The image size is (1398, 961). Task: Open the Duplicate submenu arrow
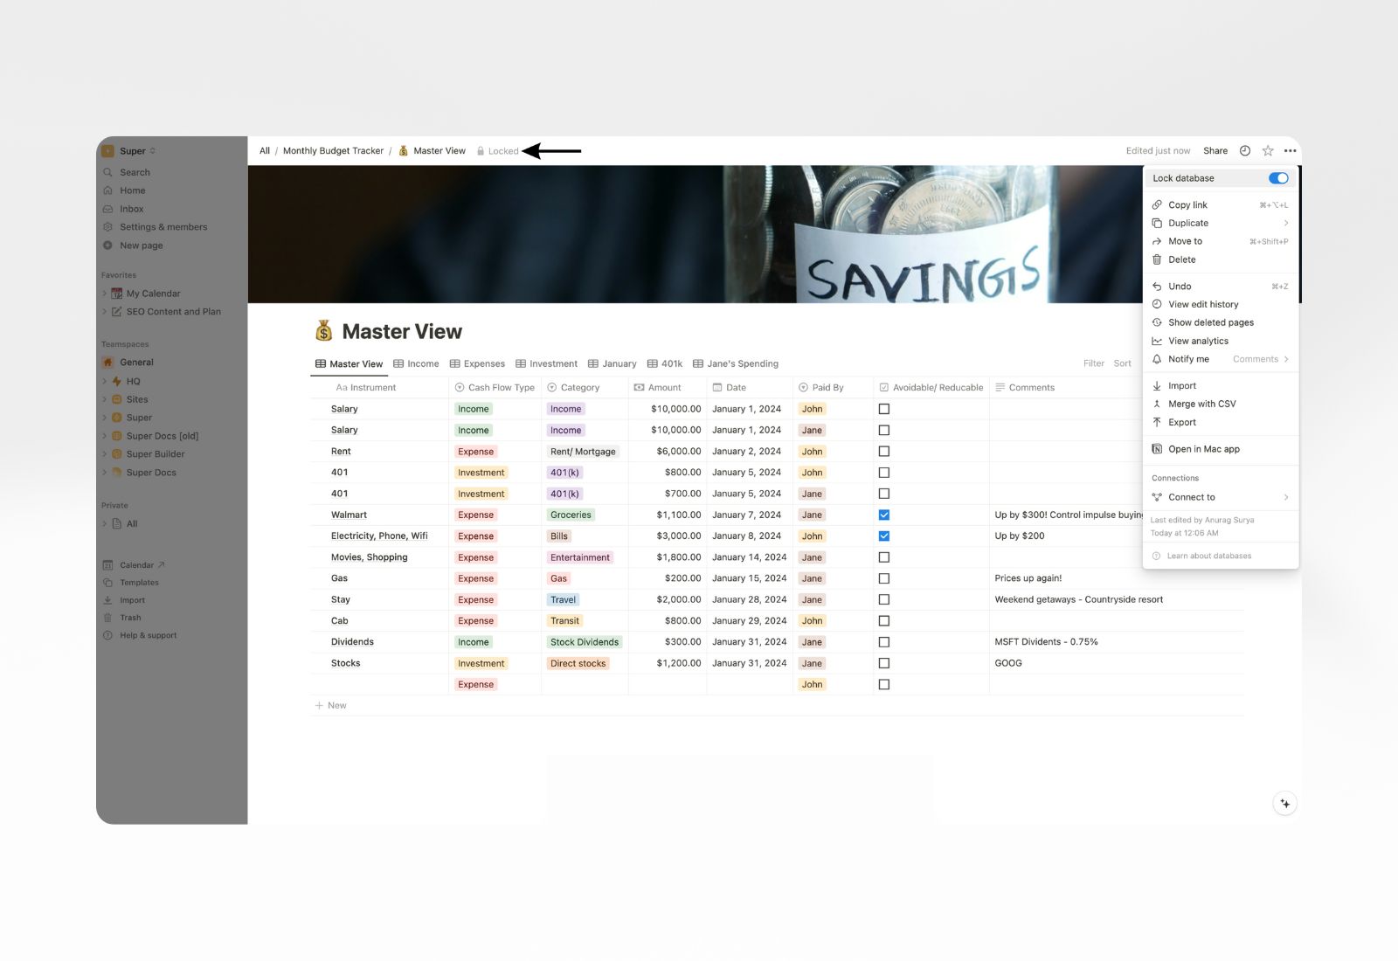click(1285, 223)
